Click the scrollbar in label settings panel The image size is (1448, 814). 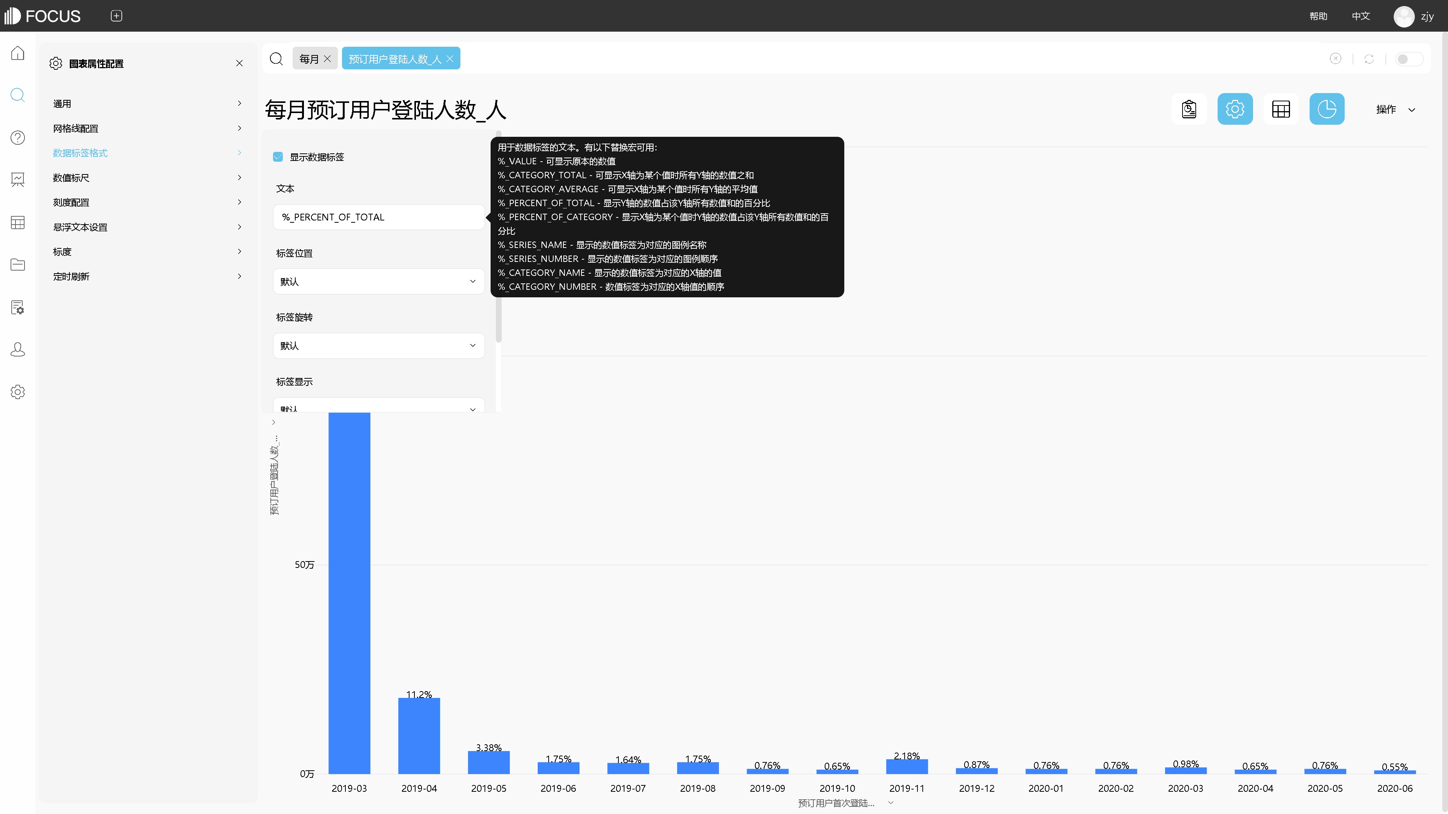click(x=499, y=236)
